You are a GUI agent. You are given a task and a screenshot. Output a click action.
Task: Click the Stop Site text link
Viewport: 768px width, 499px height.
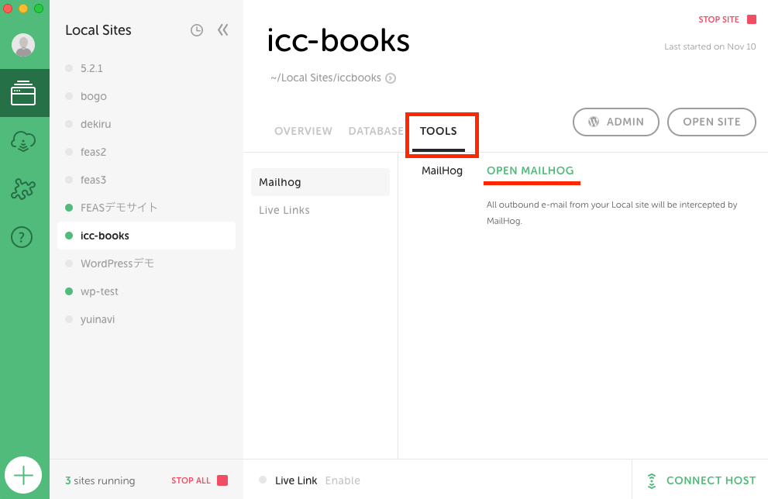pos(718,19)
